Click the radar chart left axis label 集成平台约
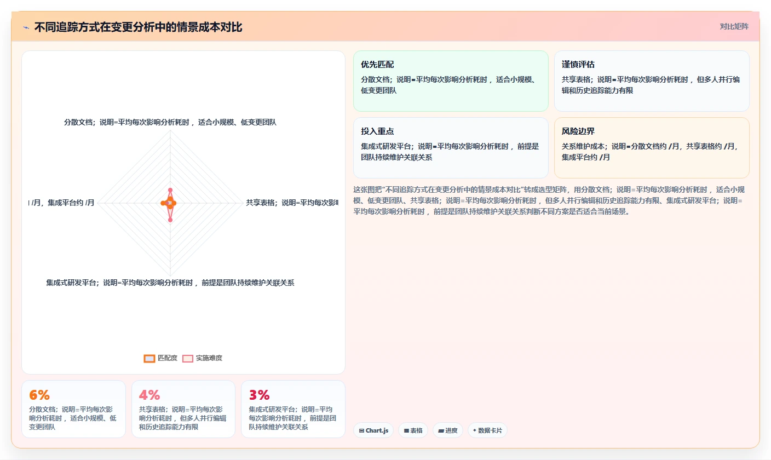Viewport: 771px width, 460px height. click(x=62, y=203)
